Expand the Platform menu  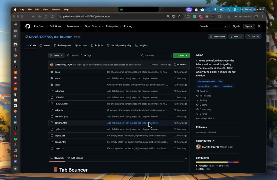coord(40,26)
